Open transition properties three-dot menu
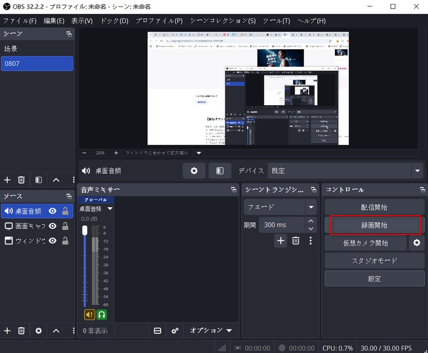 click(310, 241)
